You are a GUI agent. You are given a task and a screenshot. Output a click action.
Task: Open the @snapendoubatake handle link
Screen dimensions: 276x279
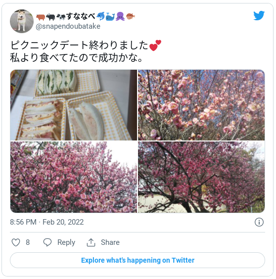[x=68, y=26]
